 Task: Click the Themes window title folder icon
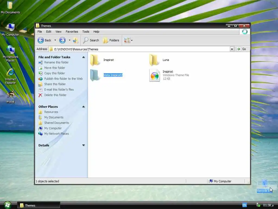tap(37, 26)
